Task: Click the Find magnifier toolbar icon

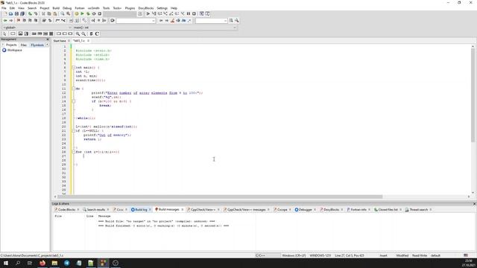Action: click(63, 13)
